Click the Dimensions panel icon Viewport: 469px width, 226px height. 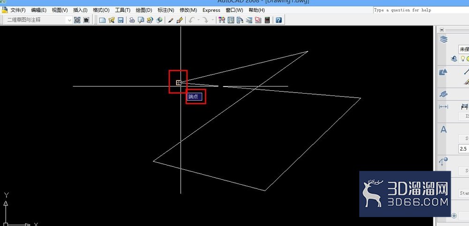coord(443,107)
